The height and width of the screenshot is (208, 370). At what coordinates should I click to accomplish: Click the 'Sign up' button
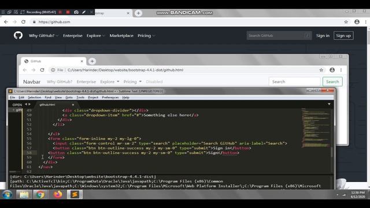pos(343,36)
